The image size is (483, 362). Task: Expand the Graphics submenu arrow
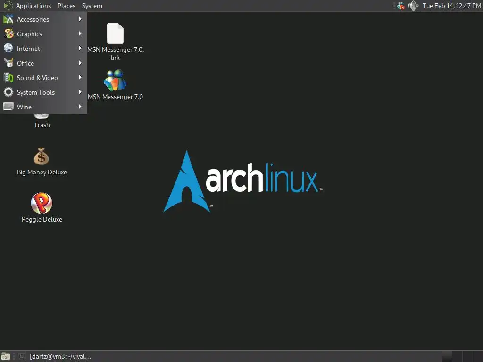pos(80,33)
